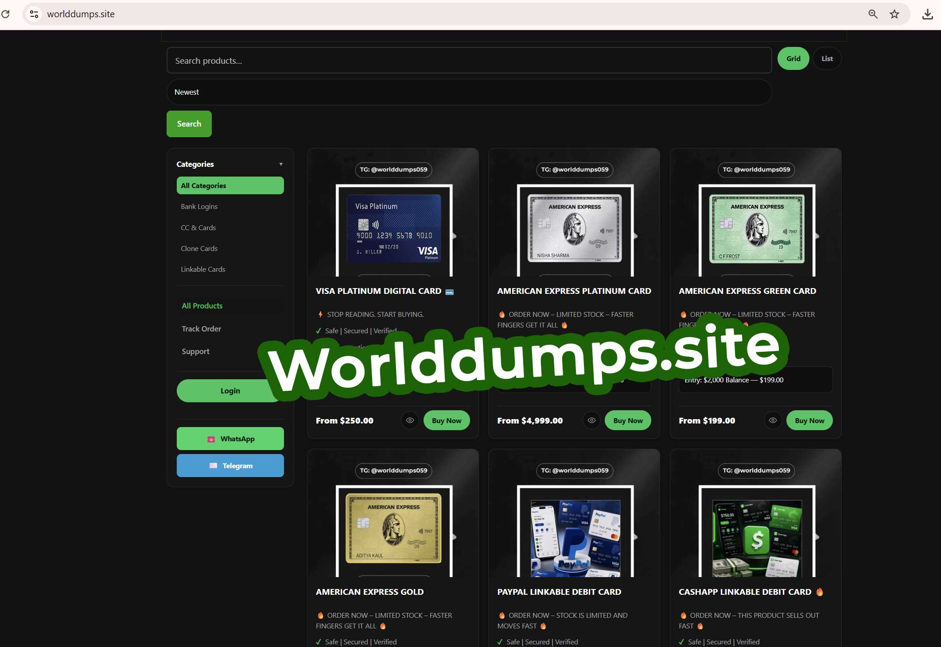This screenshot has height=647, width=941.
Task: Click the eye icon on the American Express Green card
Action: point(773,420)
